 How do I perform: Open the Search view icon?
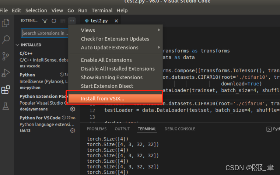(x=6, y=39)
